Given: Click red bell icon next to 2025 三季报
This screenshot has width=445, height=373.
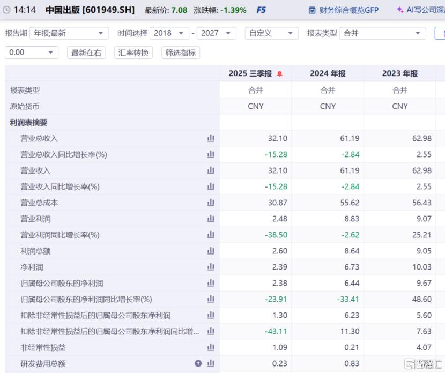Looking at the screenshot, I should coord(279,74).
